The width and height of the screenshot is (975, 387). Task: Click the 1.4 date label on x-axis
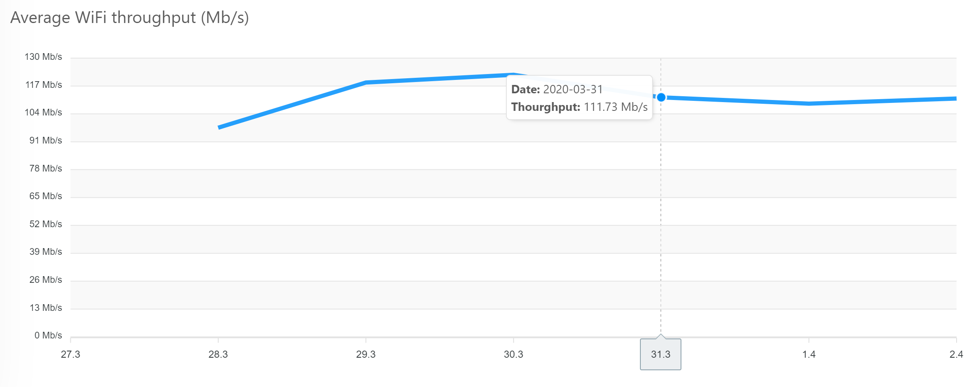[x=809, y=354]
